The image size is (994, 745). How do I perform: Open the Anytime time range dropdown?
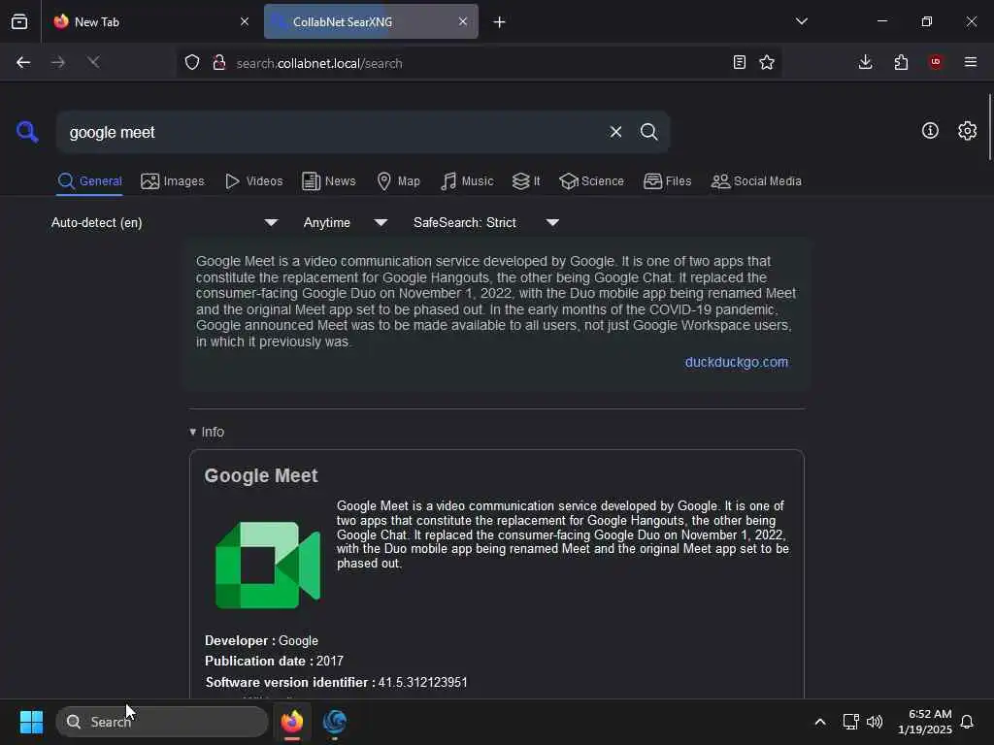click(x=345, y=222)
